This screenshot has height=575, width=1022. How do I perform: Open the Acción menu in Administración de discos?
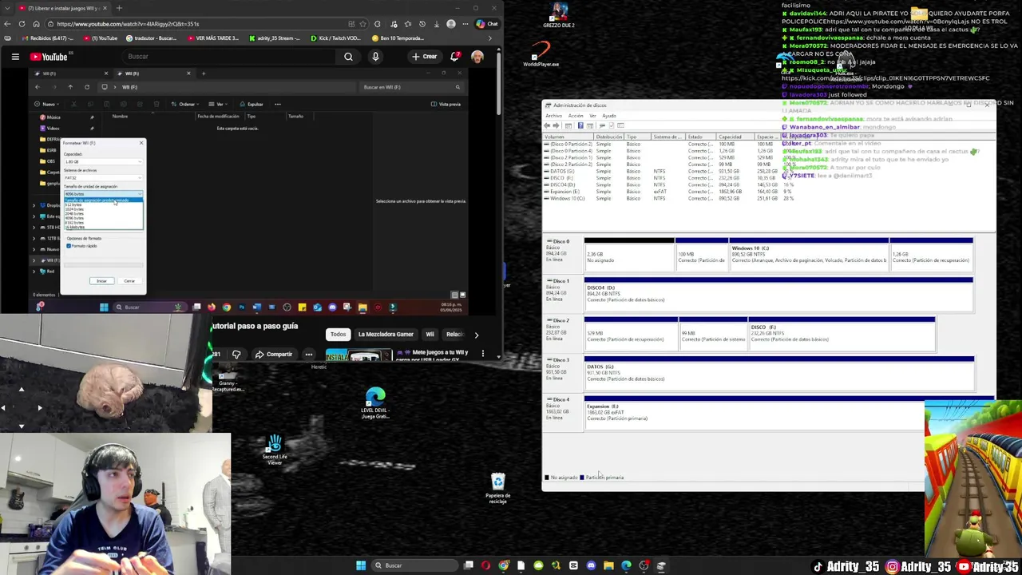click(576, 116)
